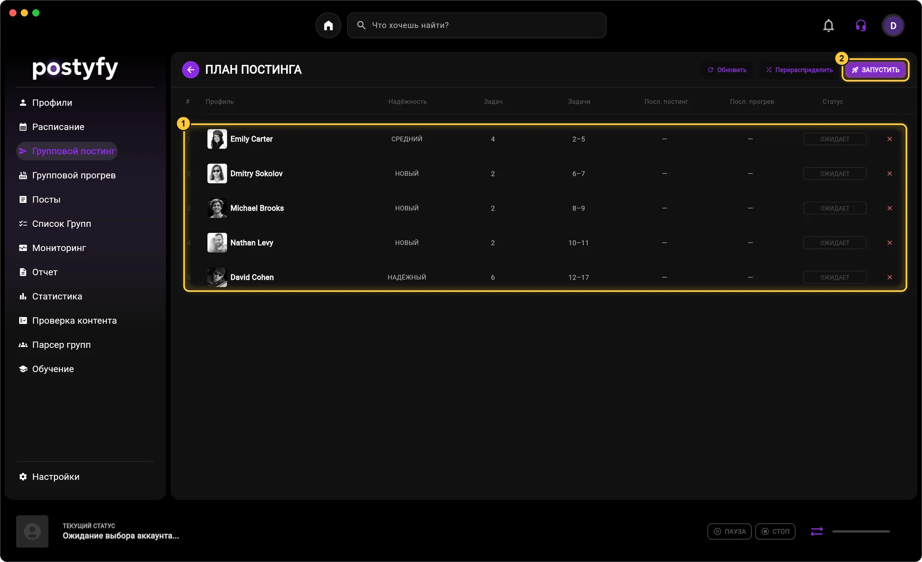Open Проверка контента in the sidebar
This screenshot has height=562, width=922.
point(67,320)
